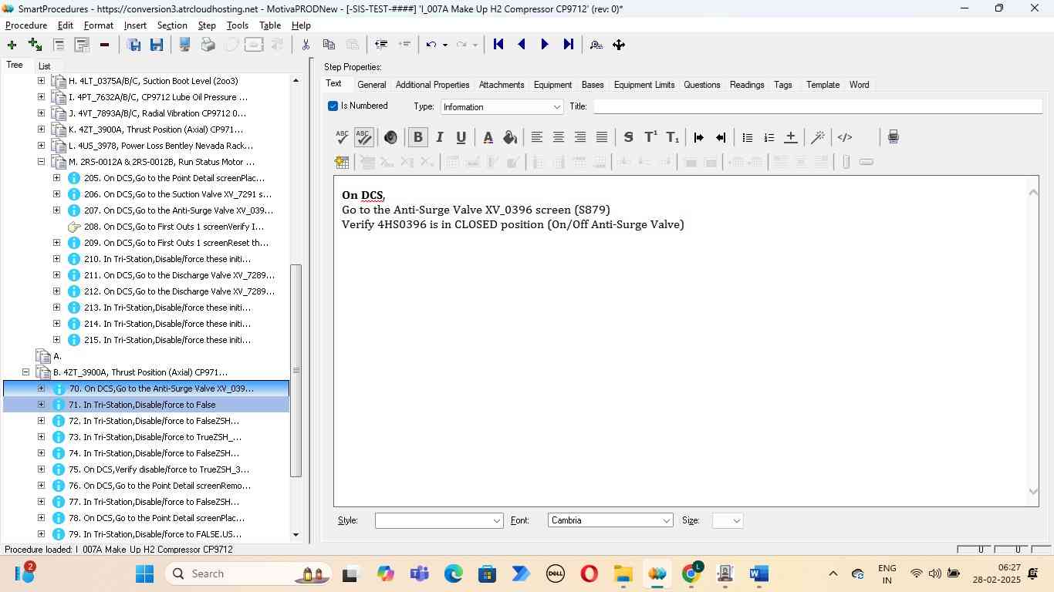The height and width of the screenshot is (592, 1054).
Task: Justify text in editor
Action: pyautogui.click(x=602, y=137)
